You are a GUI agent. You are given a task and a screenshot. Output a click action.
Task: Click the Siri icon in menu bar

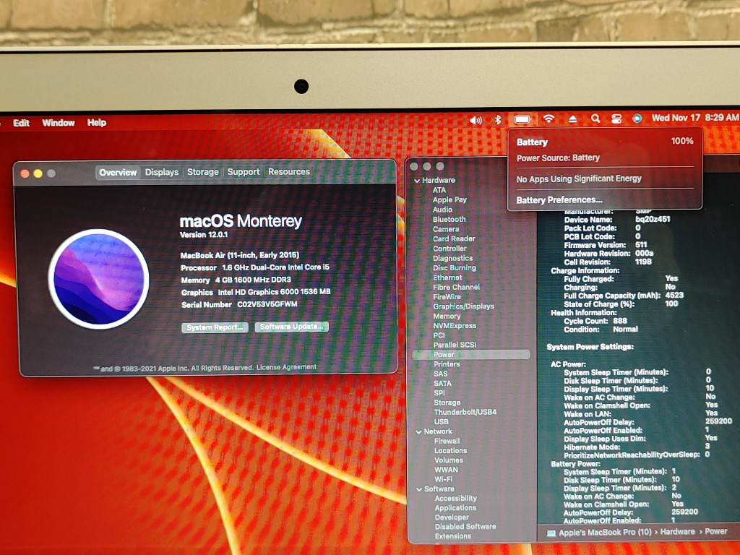(x=637, y=119)
